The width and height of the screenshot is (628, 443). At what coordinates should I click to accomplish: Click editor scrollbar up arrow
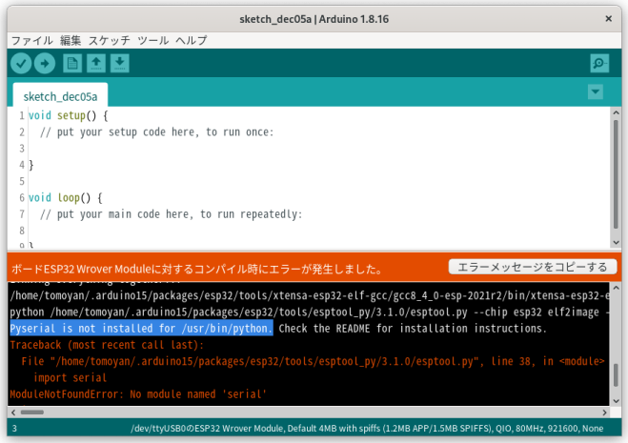tap(616, 112)
